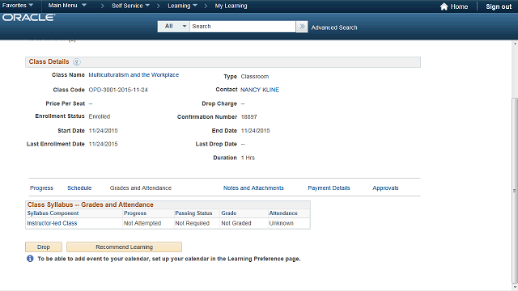Open Class Details help question-mark icon

76,62
